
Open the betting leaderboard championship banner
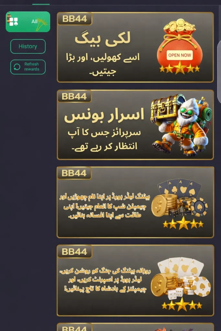click(x=135, y=202)
